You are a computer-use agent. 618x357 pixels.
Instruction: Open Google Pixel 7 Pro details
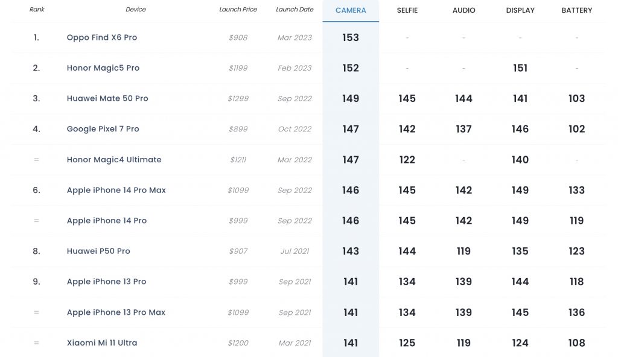coord(103,129)
